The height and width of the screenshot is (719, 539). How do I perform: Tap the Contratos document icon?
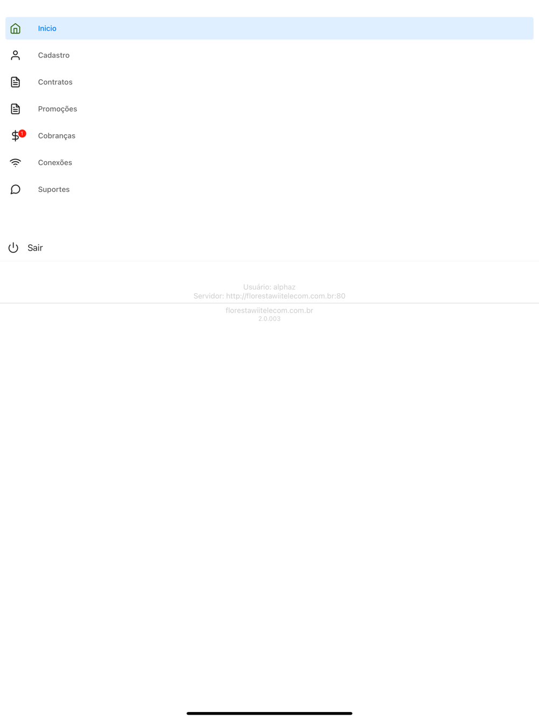15,82
